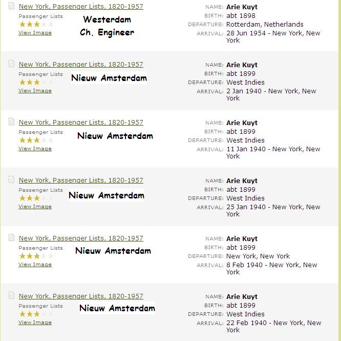341x341 pixels.
Task: Open View Image for the 22 Feb 1940 arrival
Action: point(35,323)
